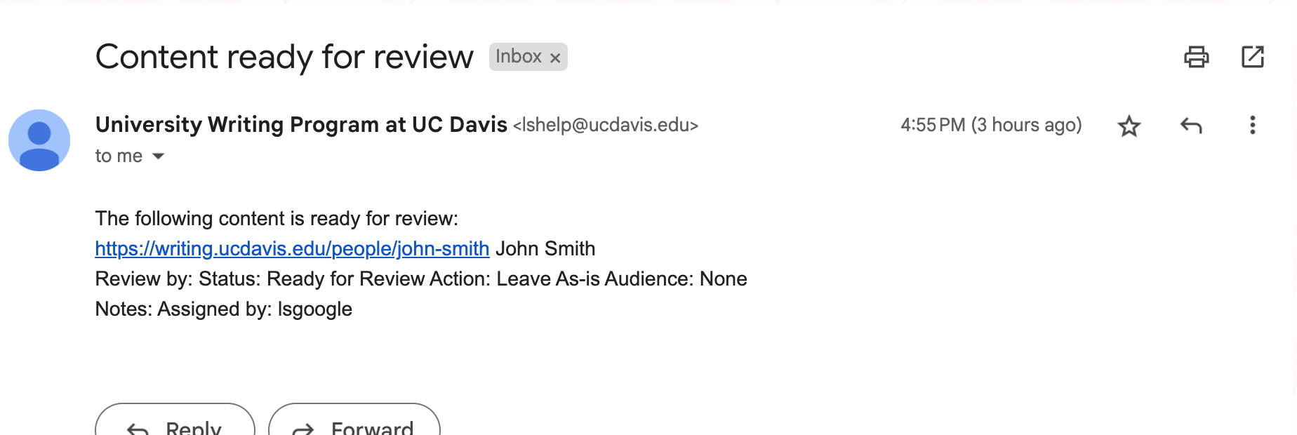Star this message

click(x=1129, y=126)
